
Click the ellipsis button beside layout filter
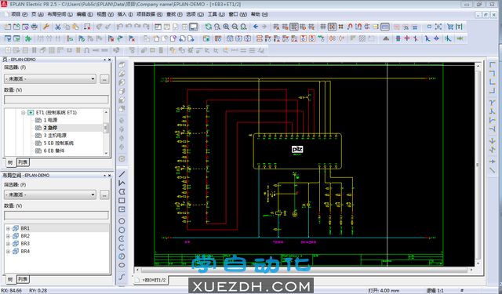coord(104,194)
